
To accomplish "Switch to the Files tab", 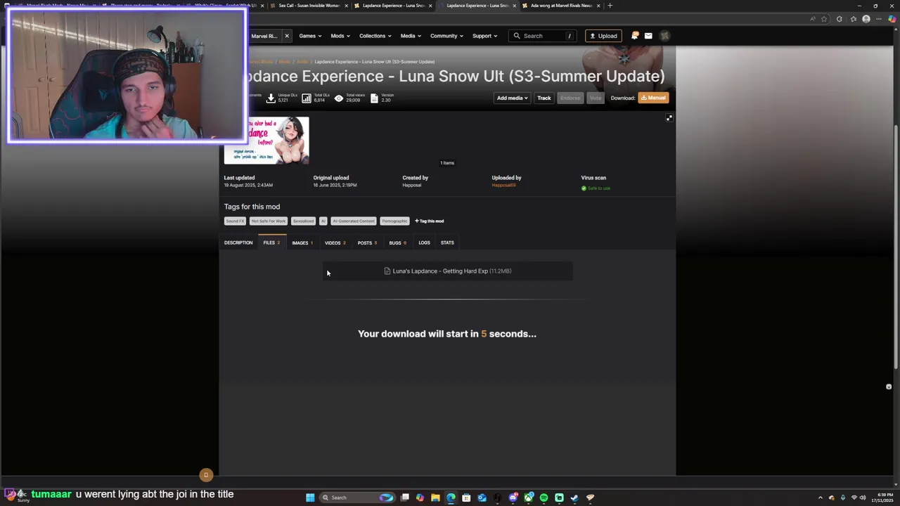I will 271,243.
